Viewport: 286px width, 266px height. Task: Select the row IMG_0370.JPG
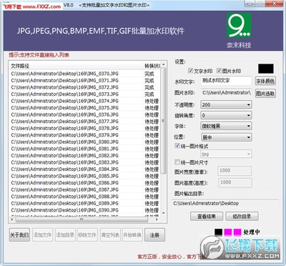click(x=85, y=74)
